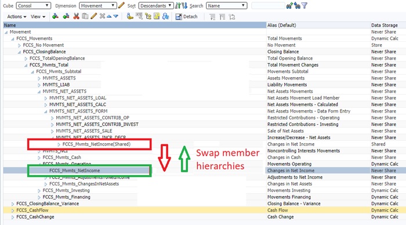Open the View menu
The image size is (406, 225).
(x=38, y=17)
